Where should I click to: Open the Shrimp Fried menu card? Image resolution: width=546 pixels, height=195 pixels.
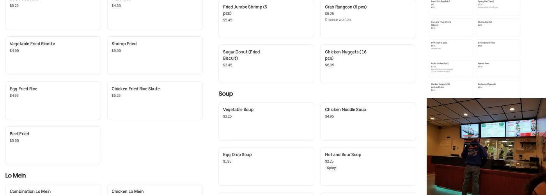pos(155,55)
